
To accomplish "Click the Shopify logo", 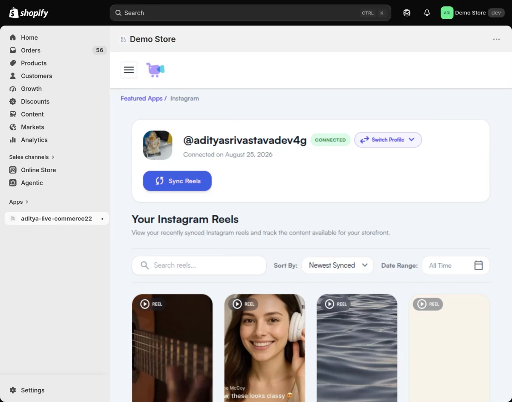I will [x=29, y=13].
